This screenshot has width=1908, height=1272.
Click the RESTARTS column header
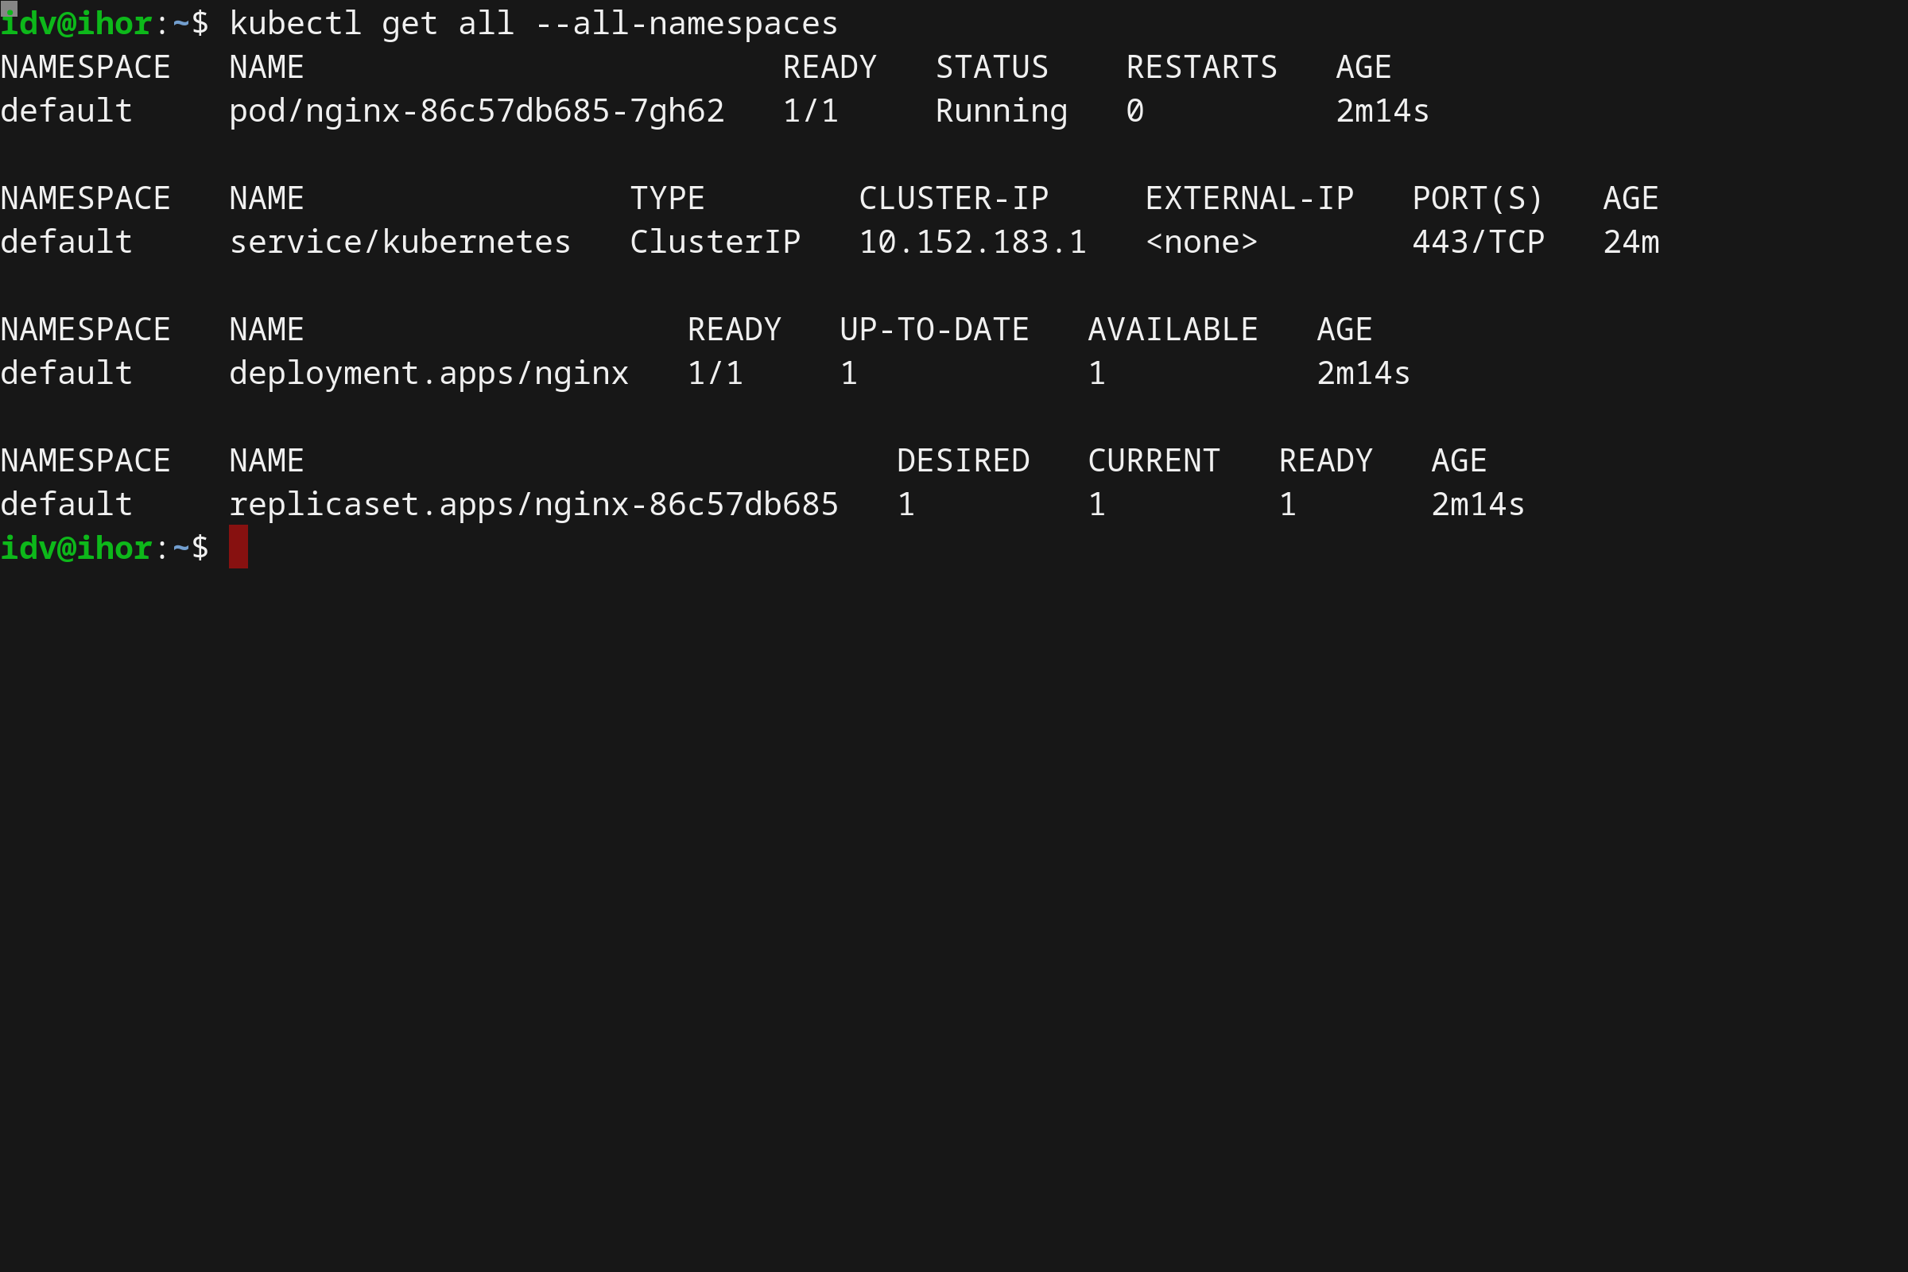1200,67
